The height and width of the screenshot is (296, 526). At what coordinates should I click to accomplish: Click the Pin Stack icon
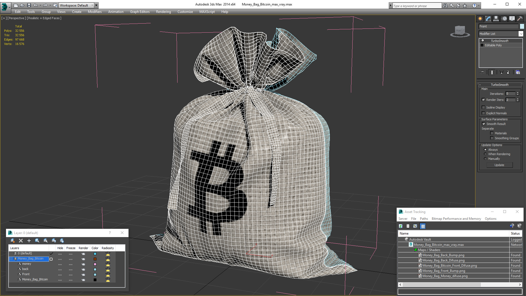tap(482, 72)
